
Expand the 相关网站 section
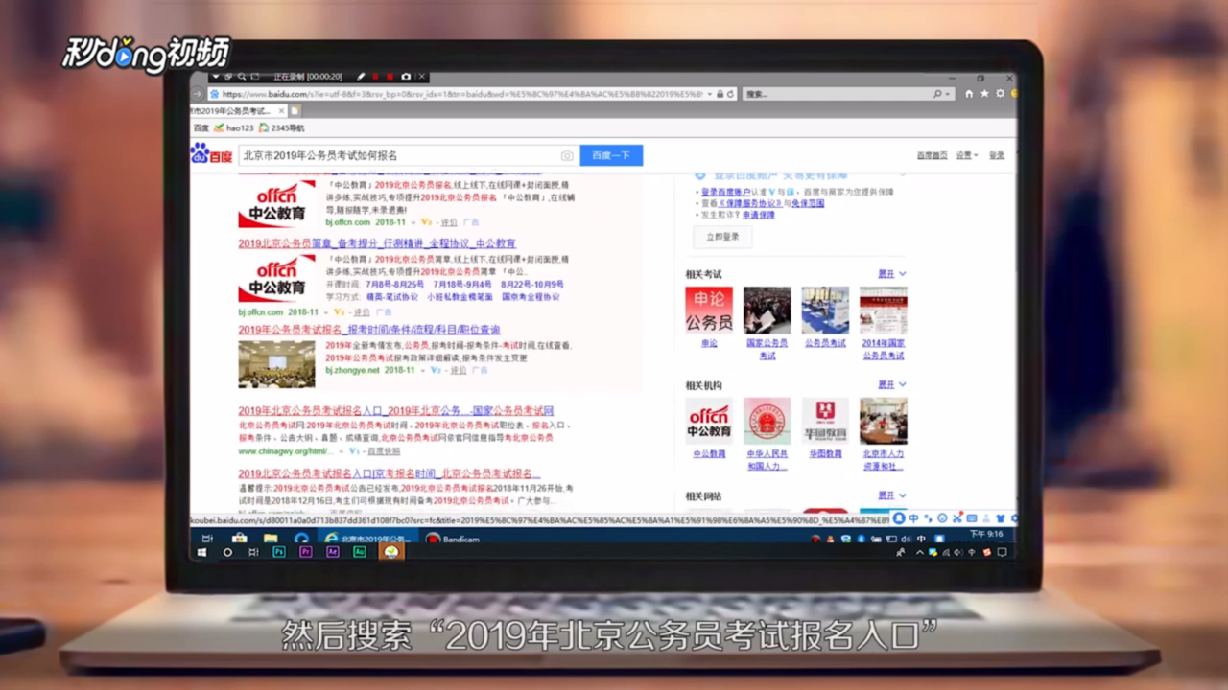(x=887, y=495)
